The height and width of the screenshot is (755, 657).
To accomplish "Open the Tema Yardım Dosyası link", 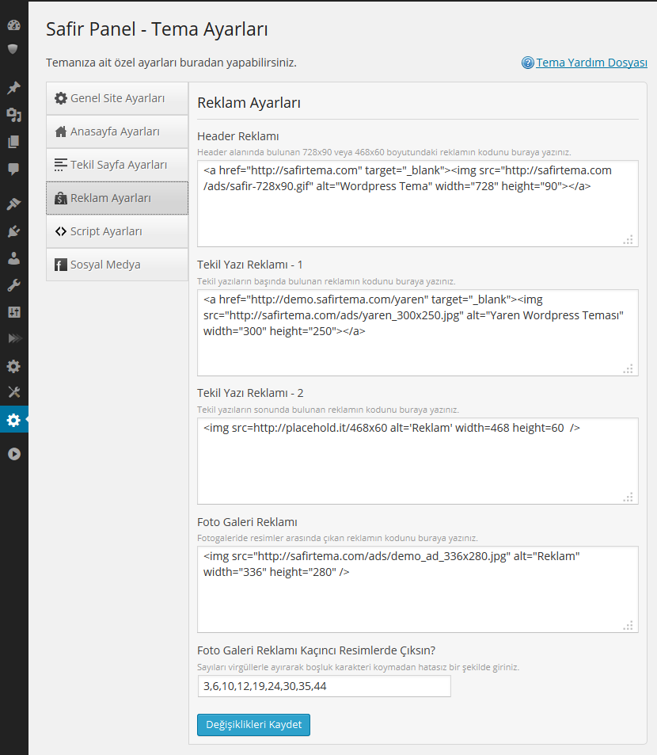I will 591,63.
